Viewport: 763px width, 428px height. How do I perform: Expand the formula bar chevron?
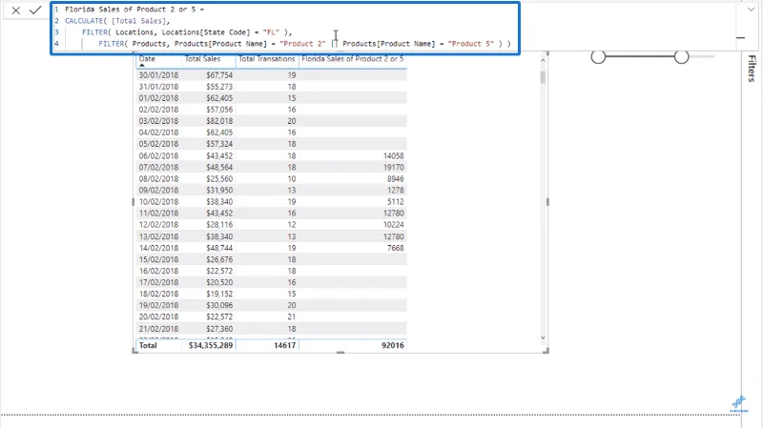tap(751, 10)
